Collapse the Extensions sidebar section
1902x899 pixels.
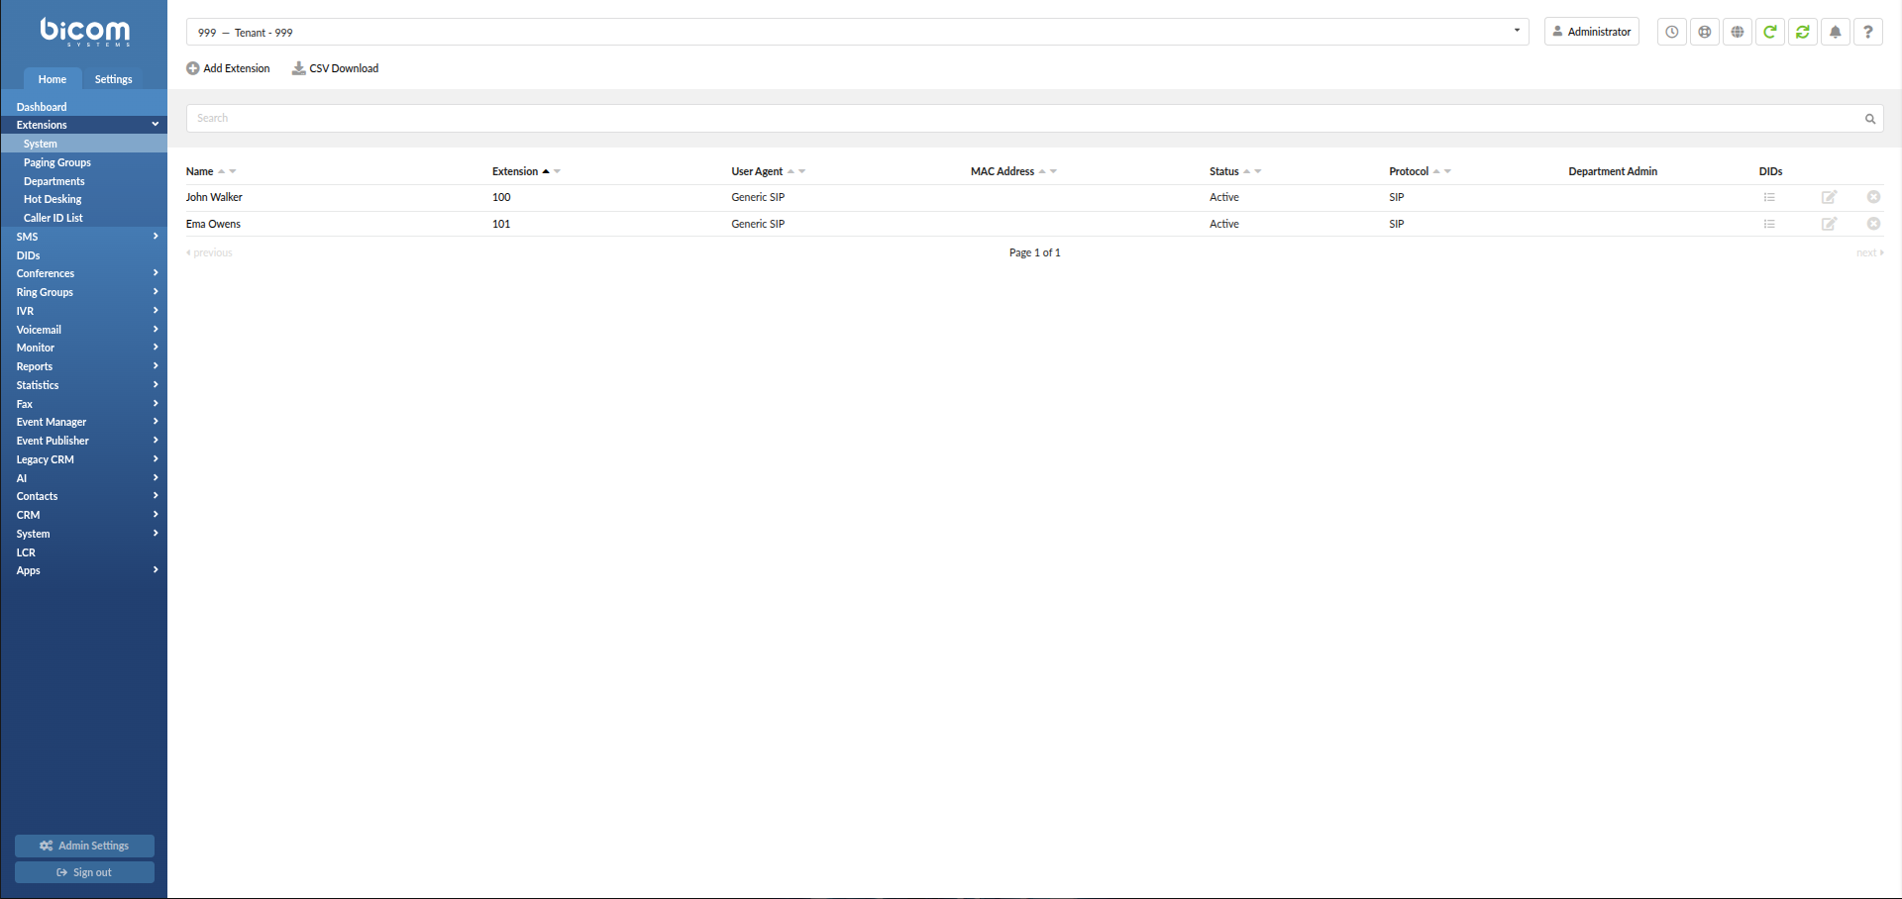pyautogui.click(x=83, y=125)
